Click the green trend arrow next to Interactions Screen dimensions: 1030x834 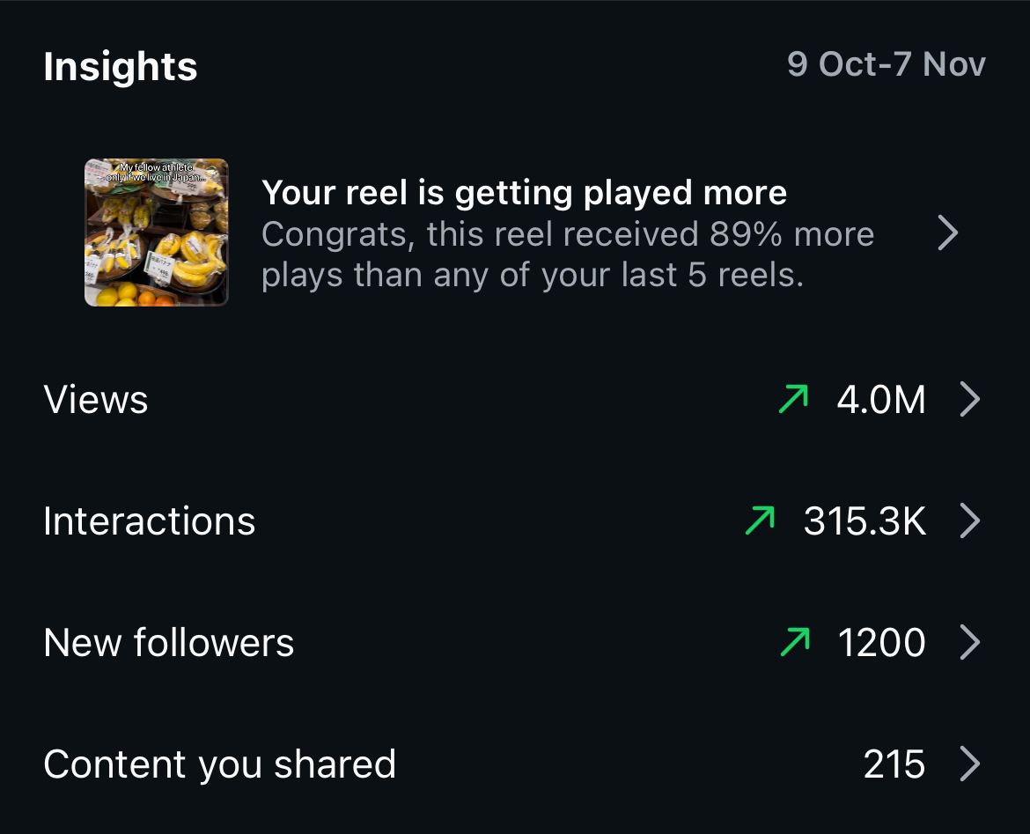coord(758,520)
